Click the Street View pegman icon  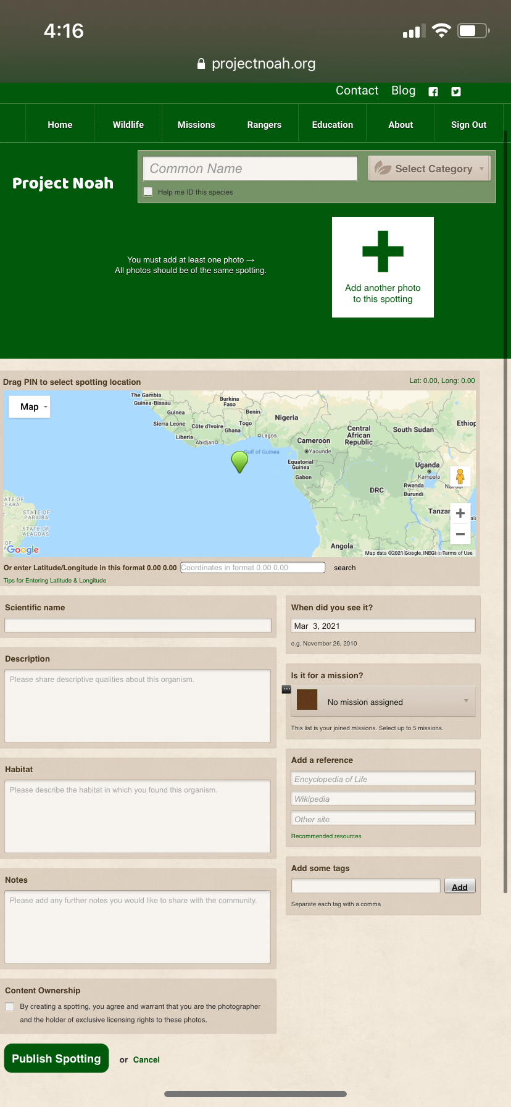(x=460, y=476)
